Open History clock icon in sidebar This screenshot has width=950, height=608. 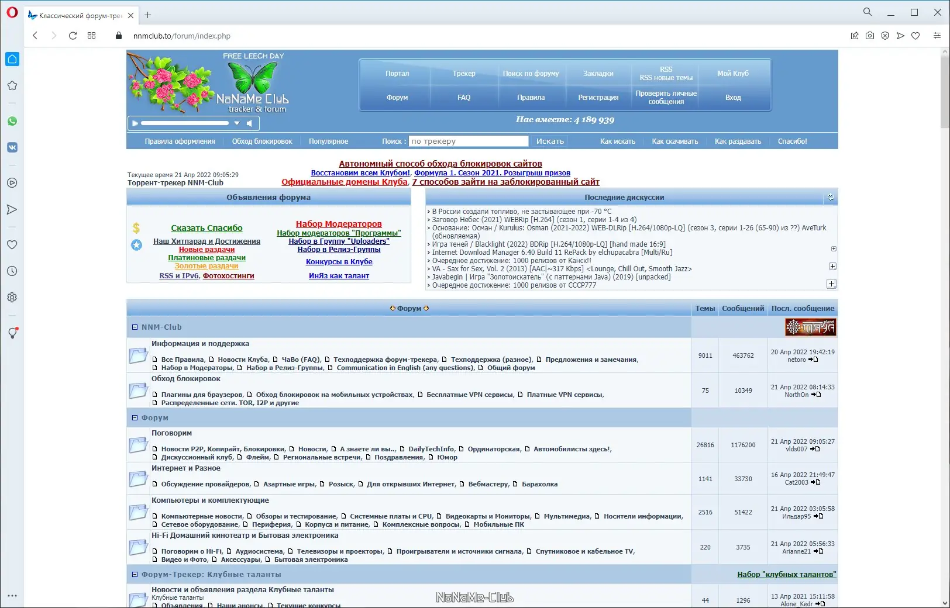click(x=12, y=271)
